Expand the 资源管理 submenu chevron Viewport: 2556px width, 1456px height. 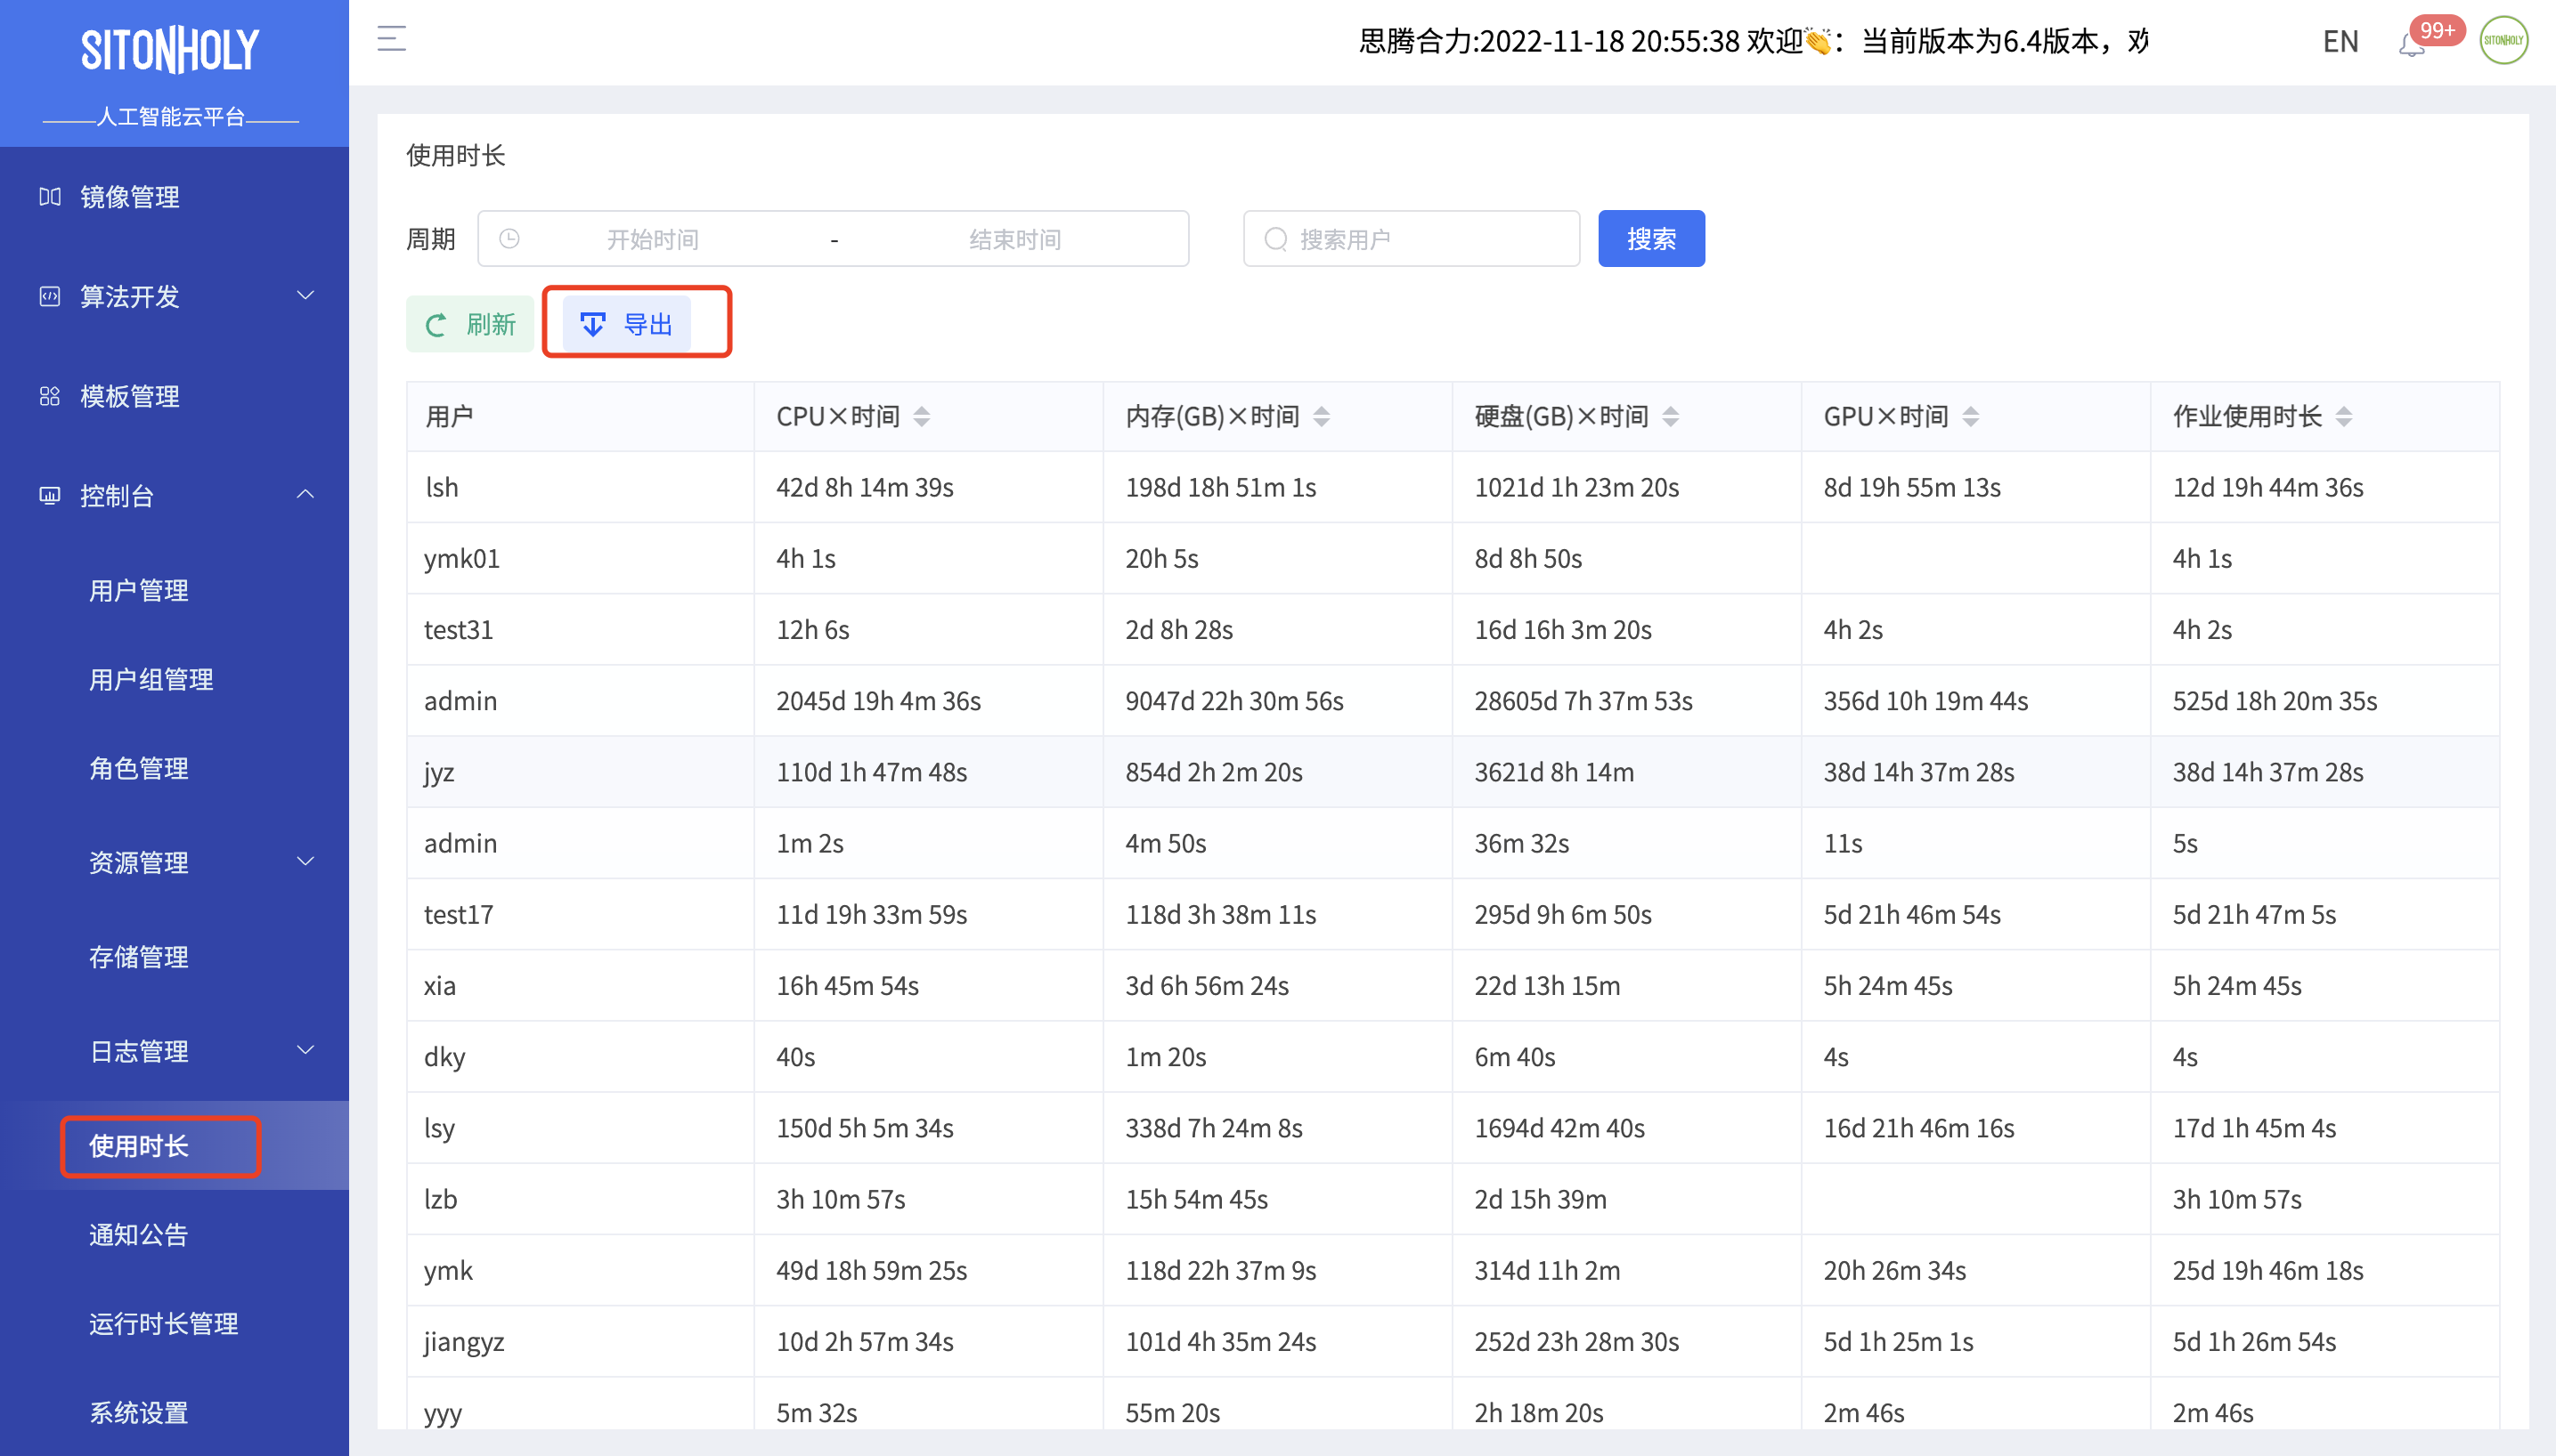(306, 861)
